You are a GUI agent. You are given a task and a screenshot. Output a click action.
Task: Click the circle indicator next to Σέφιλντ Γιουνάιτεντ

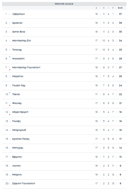(x=10, y=184)
